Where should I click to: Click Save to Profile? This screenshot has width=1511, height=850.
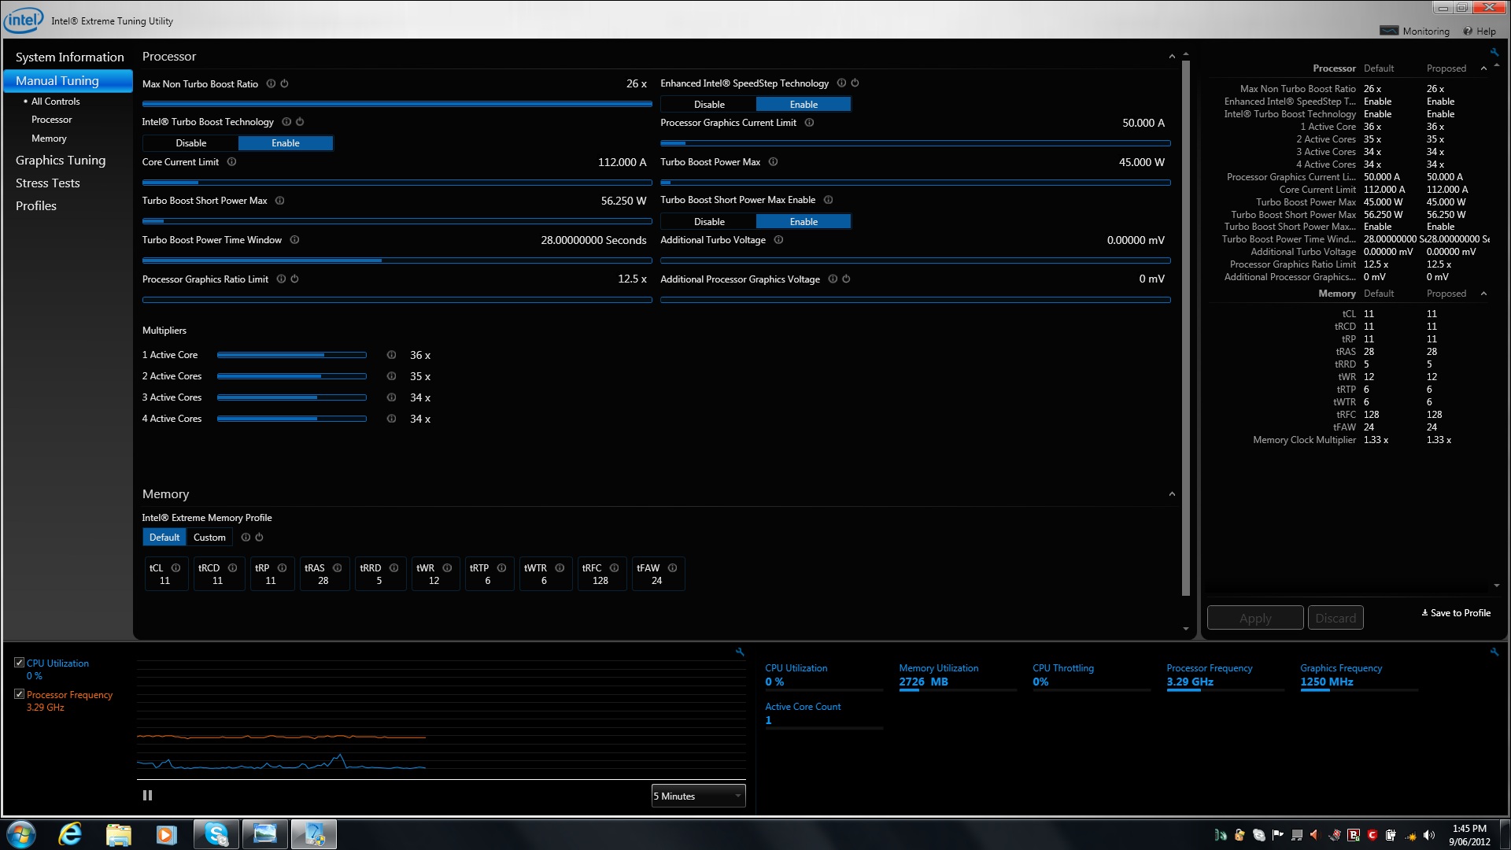tap(1456, 613)
